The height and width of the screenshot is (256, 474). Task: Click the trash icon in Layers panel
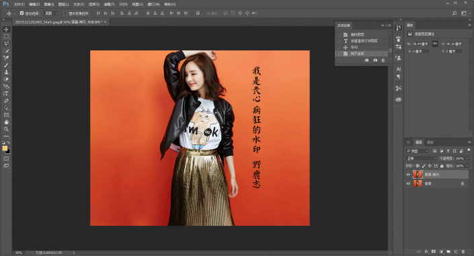pos(463,251)
